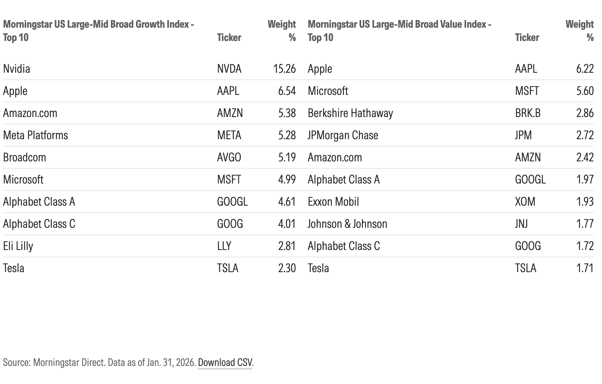
Task: Select the JPMorgan Chase company name
Action: point(343,135)
